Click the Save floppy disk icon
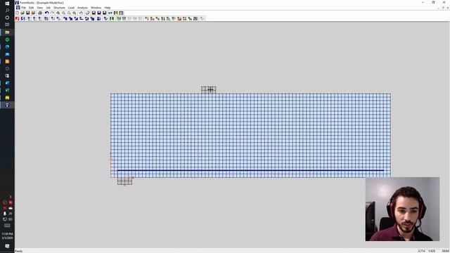Viewport: 450px width, 253px height. coord(28,13)
